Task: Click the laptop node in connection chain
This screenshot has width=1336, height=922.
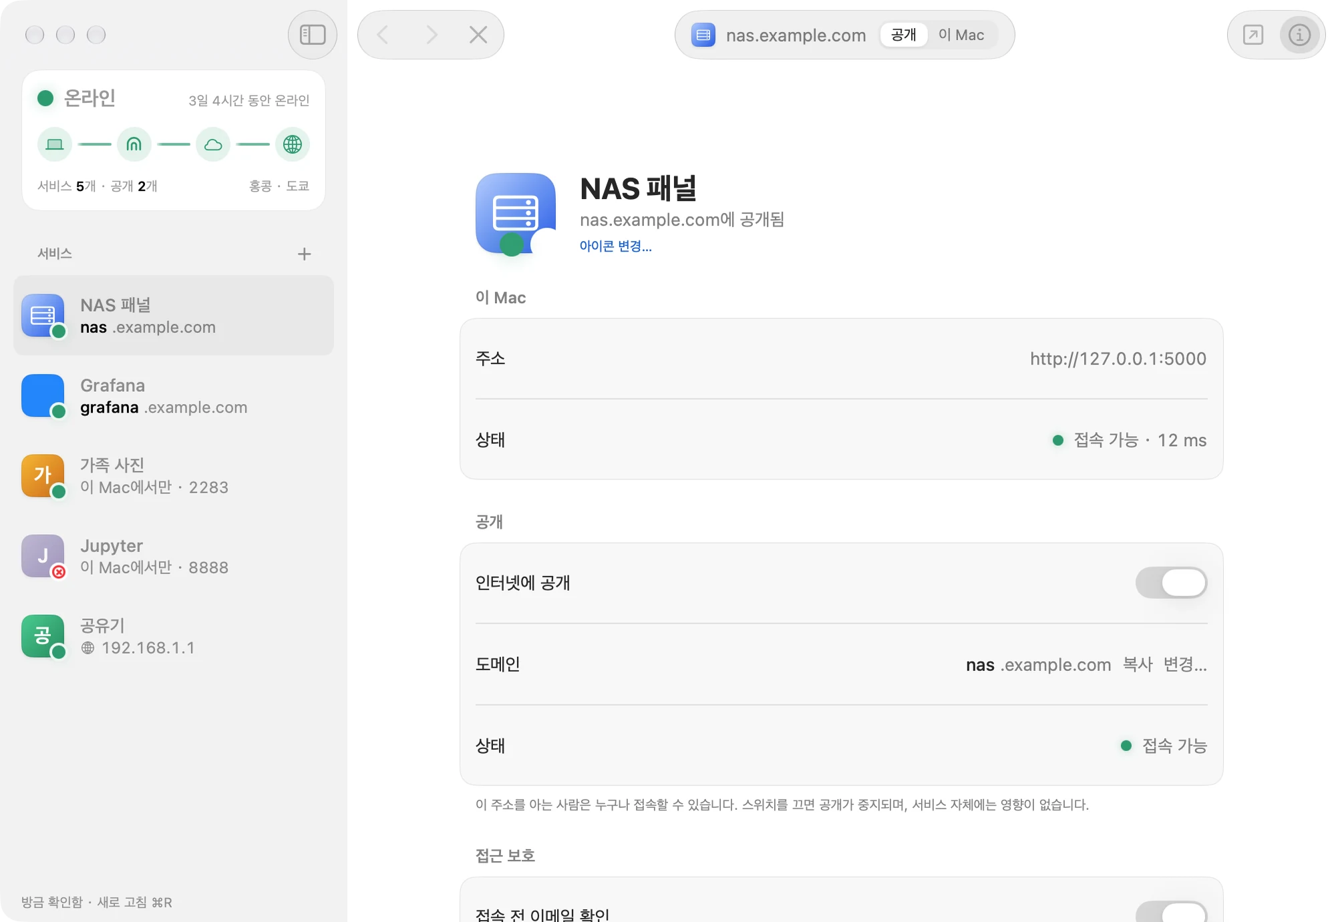Action: pyautogui.click(x=55, y=144)
